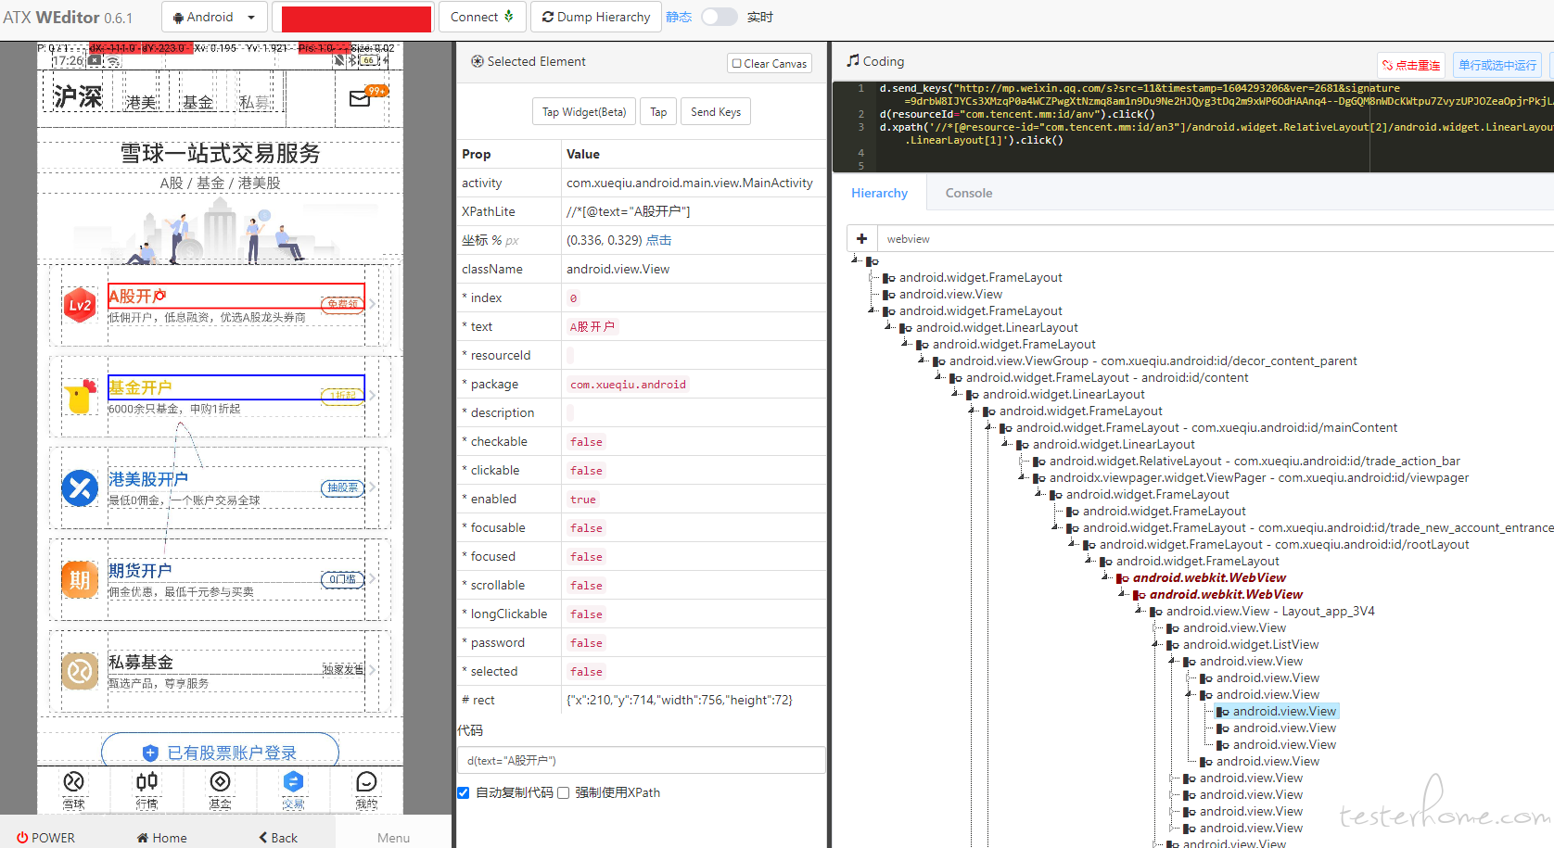Select the 基金 tab at phone top
Viewport: 1554px width, 848px height.
[x=197, y=102]
